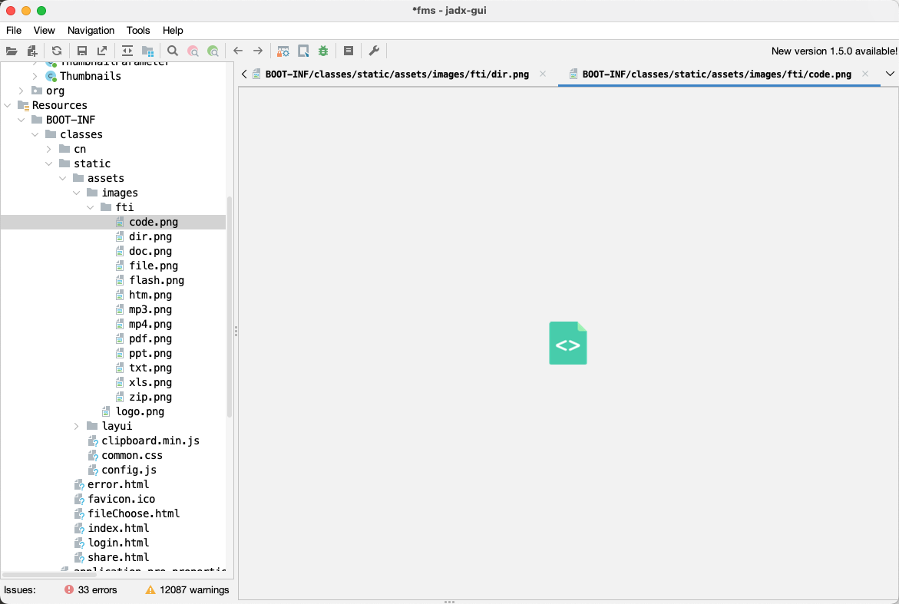Expand the layui folder

(77, 426)
